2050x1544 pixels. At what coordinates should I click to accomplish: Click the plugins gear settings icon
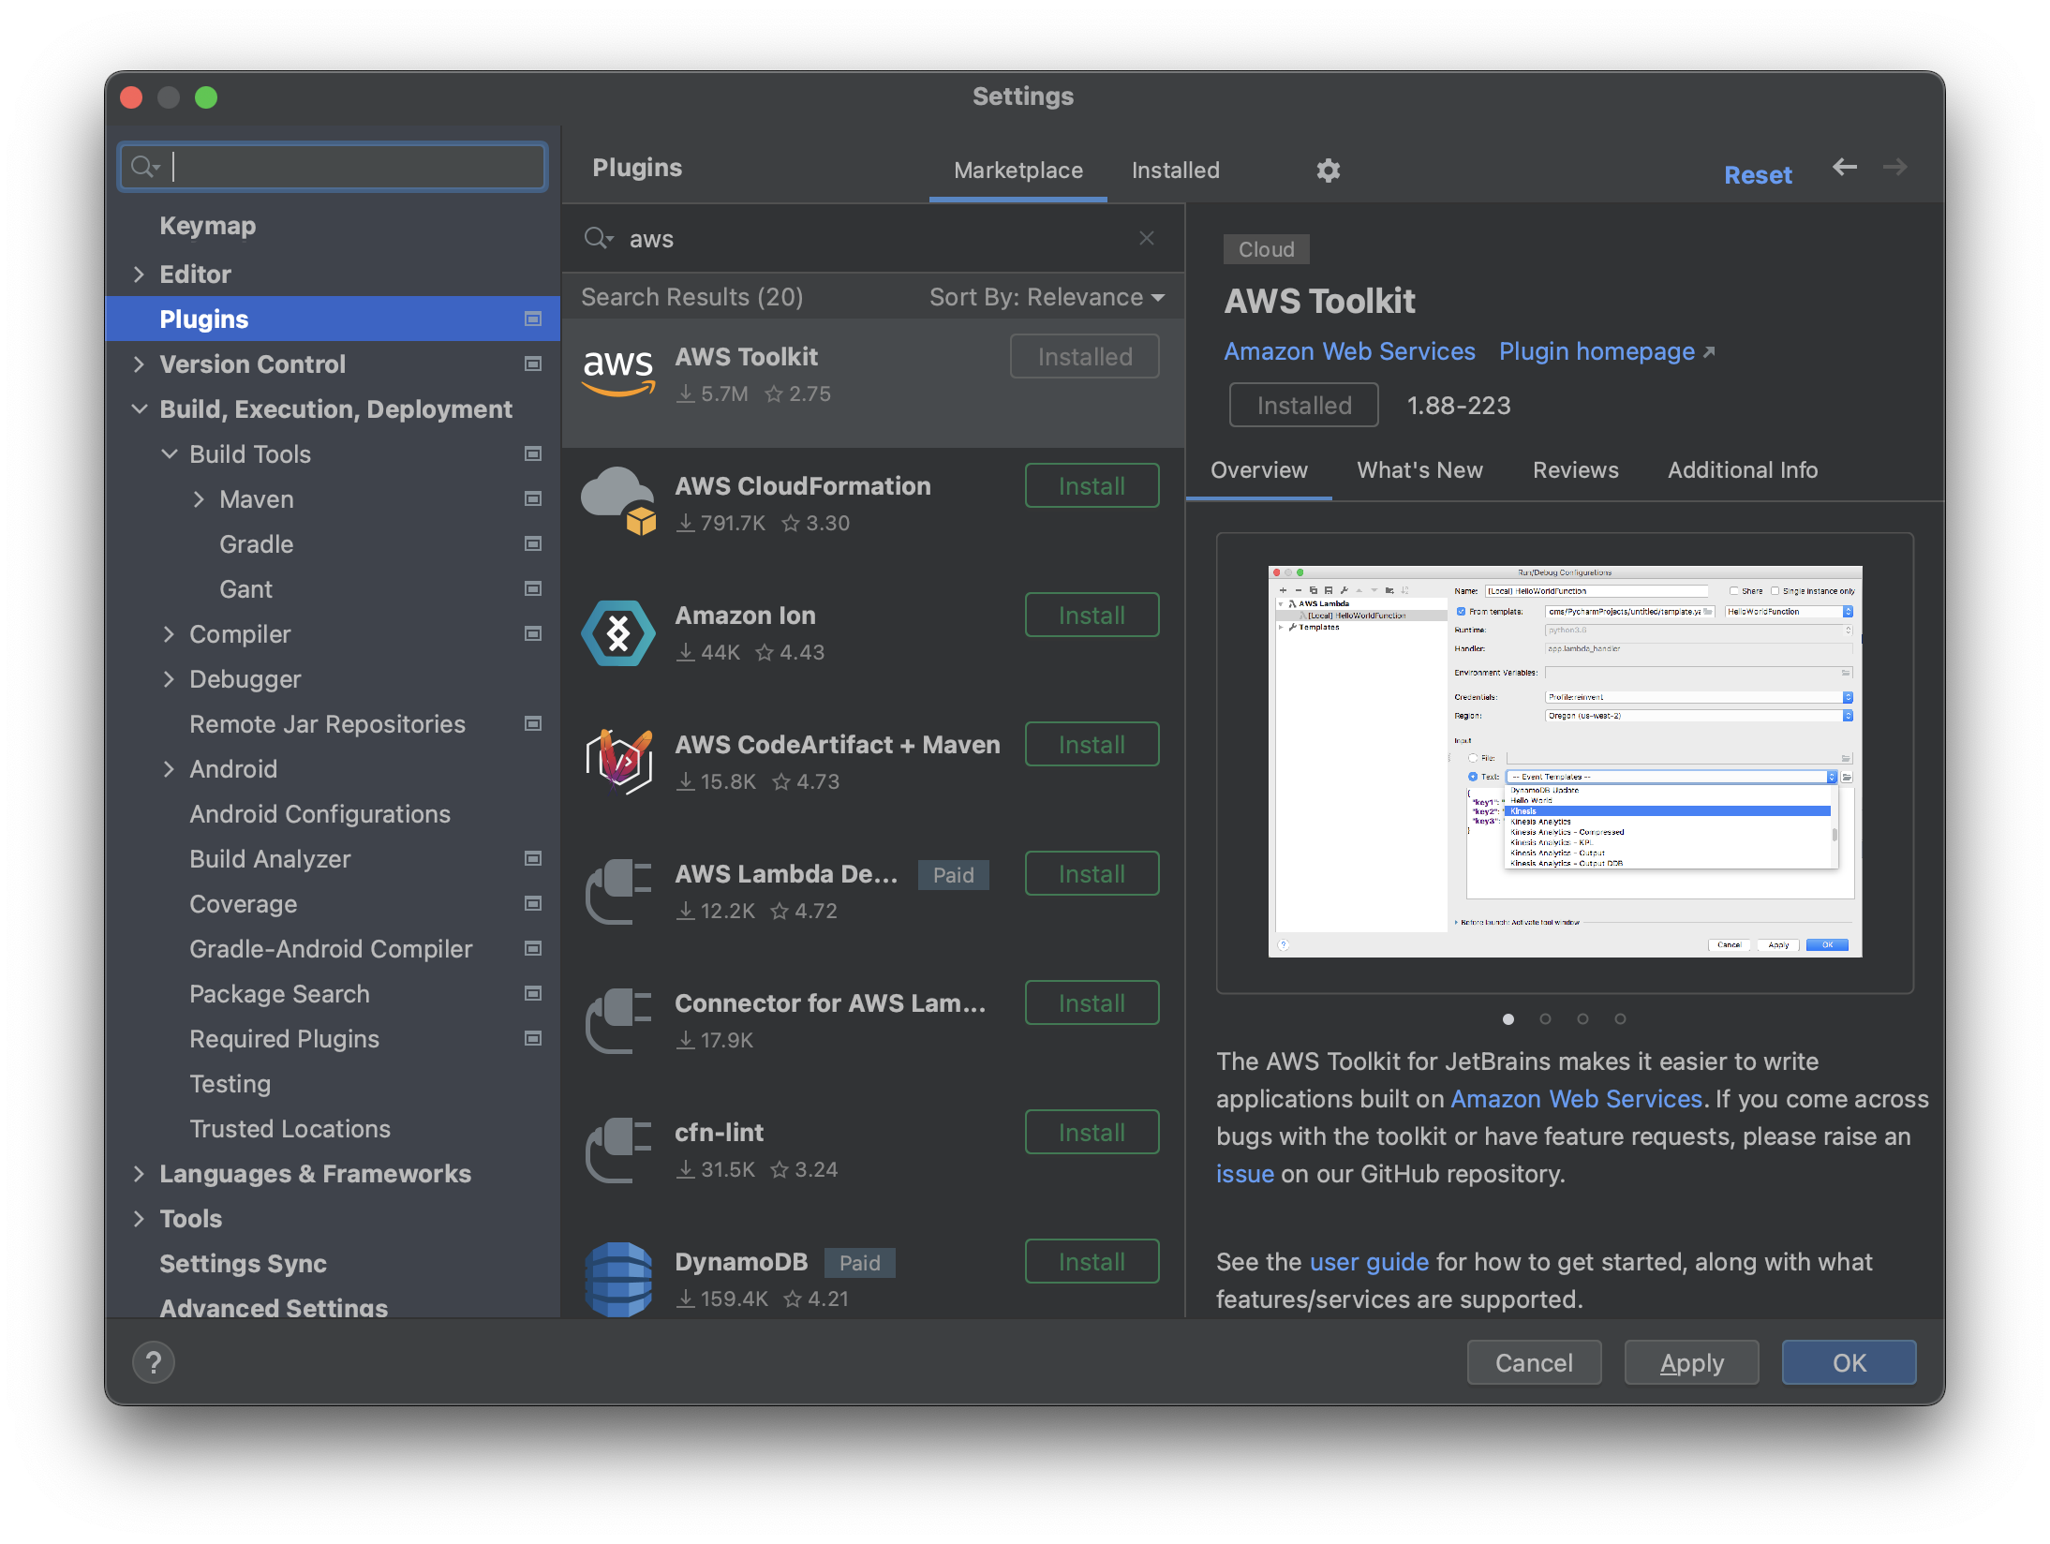click(1328, 171)
